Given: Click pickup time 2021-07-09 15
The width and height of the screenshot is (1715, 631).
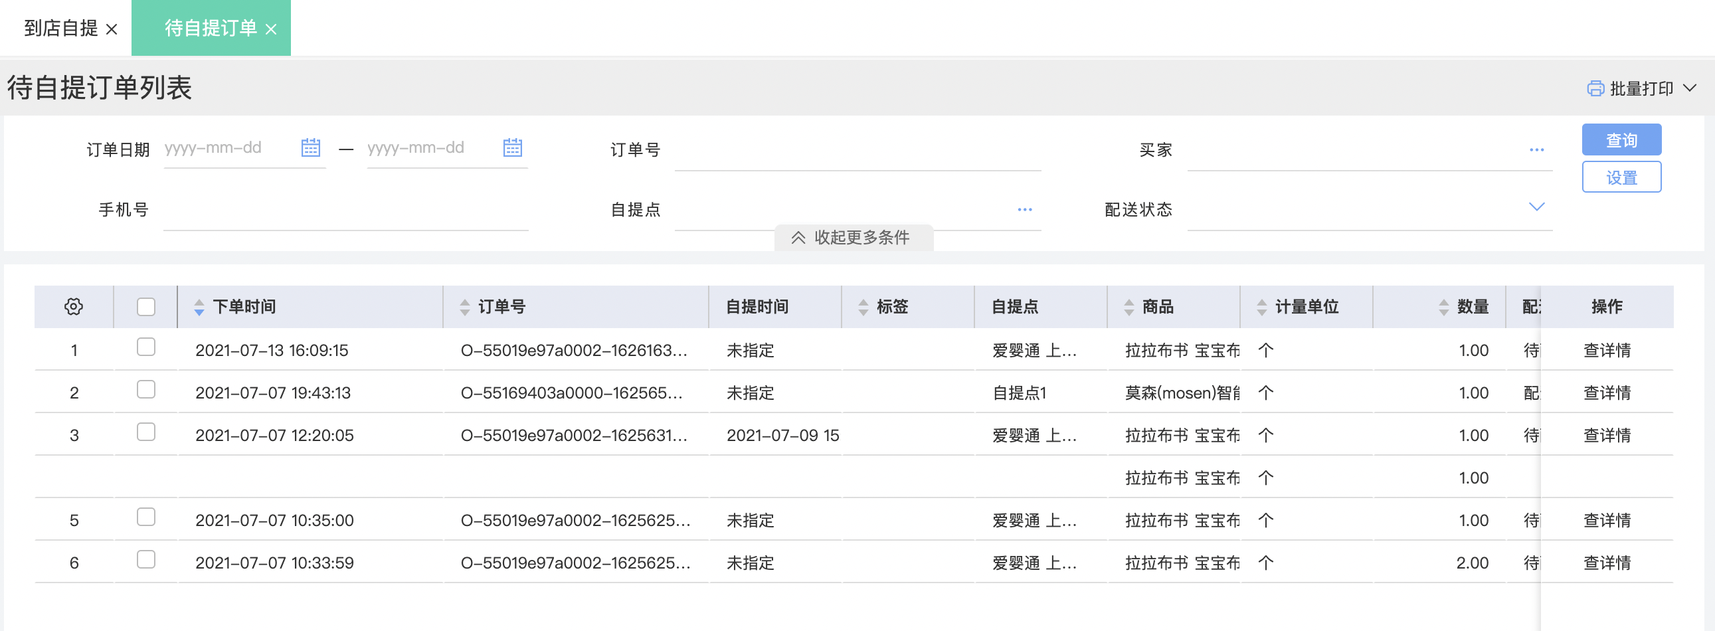Looking at the screenshot, I should click(782, 436).
